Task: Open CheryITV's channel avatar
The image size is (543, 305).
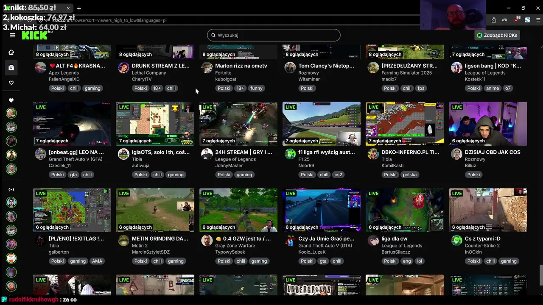Action: coord(123,68)
